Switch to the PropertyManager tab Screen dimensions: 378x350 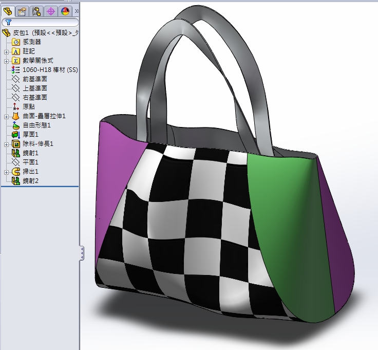pos(22,11)
